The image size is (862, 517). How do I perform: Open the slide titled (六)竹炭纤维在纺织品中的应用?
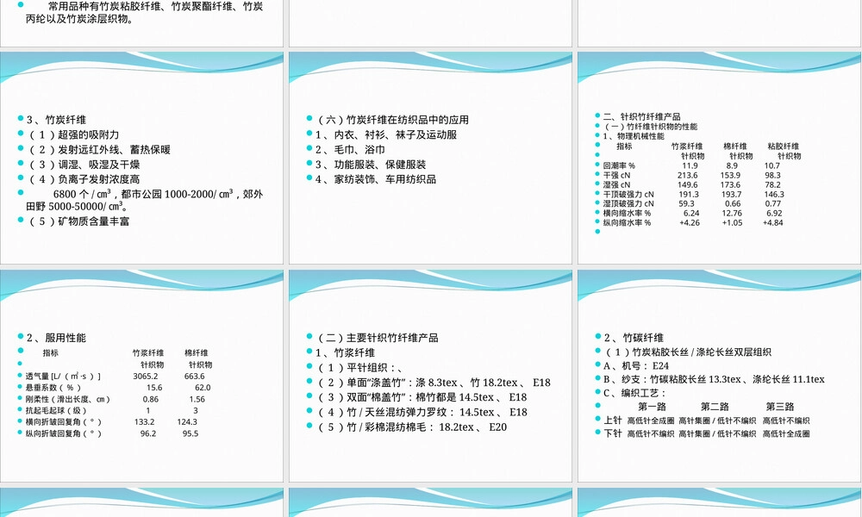point(430,158)
